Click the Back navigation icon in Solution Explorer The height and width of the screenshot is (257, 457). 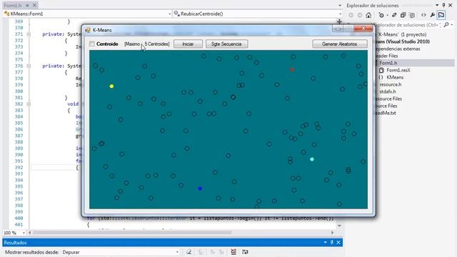tap(351, 15)
